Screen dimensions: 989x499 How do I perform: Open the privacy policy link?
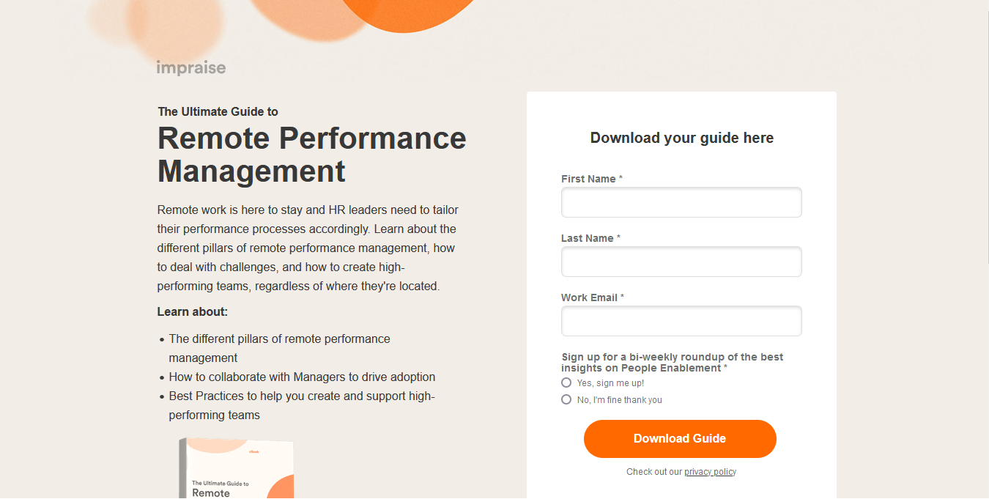pyautogui.click(x=710, y=472)
